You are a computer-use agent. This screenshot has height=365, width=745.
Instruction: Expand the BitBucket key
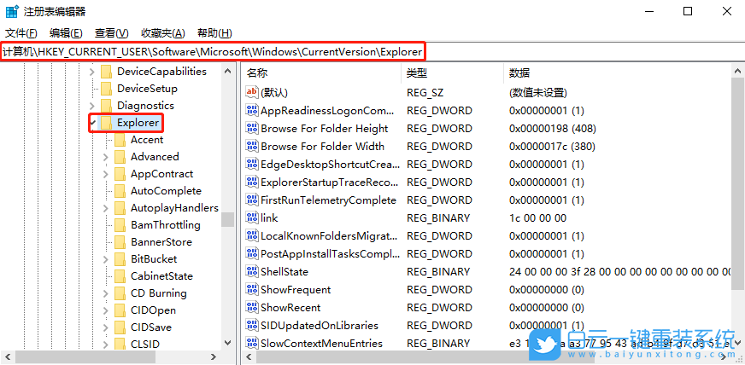coord(105,259)
